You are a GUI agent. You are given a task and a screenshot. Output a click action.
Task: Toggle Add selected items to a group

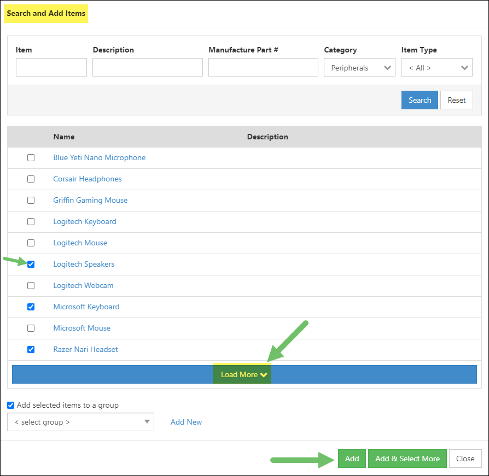pos(10,405)
